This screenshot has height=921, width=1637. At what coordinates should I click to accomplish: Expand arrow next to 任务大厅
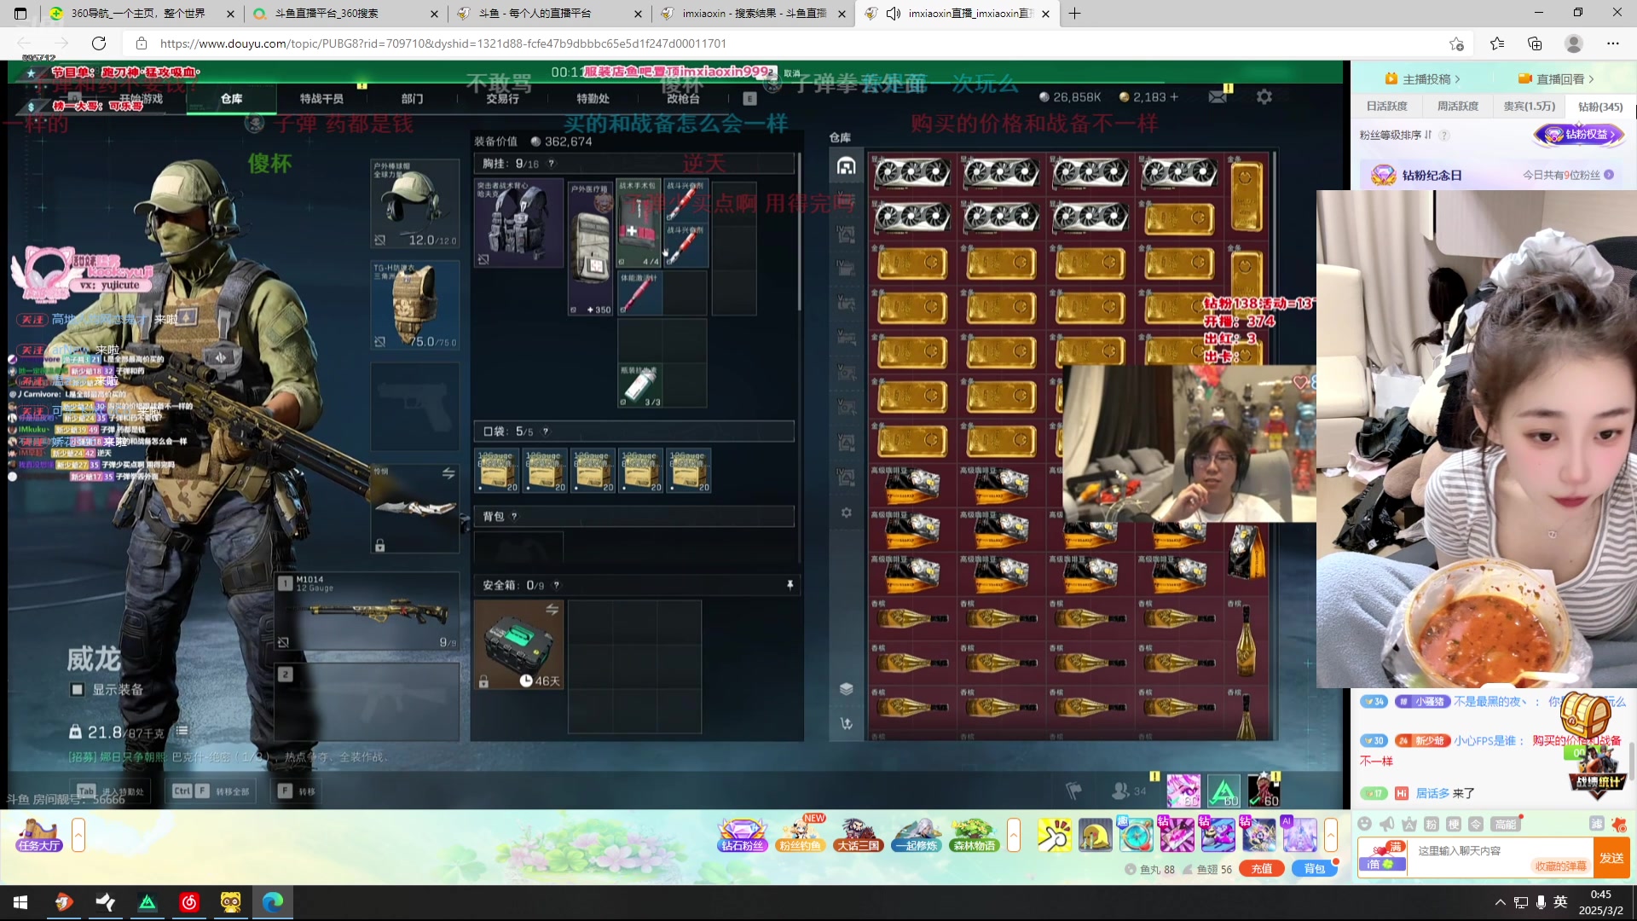(x=78, y=835)
